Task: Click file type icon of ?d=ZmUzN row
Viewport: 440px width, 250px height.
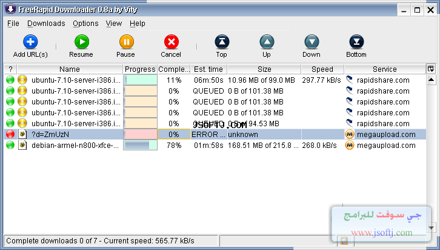Action: [x=22, y=134]
